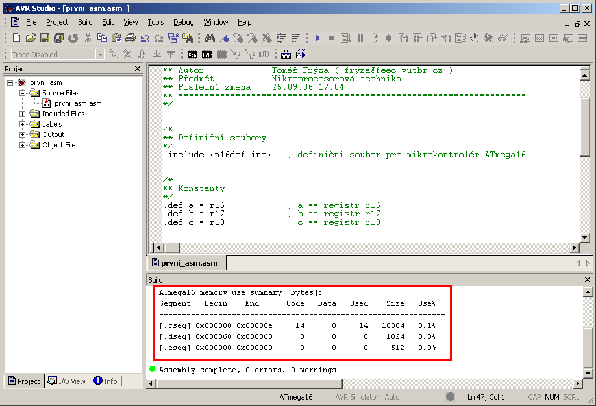Viewport: 596px width, 406px height.
Task: Open the Tools menu
Action: (x=155, y=22)
